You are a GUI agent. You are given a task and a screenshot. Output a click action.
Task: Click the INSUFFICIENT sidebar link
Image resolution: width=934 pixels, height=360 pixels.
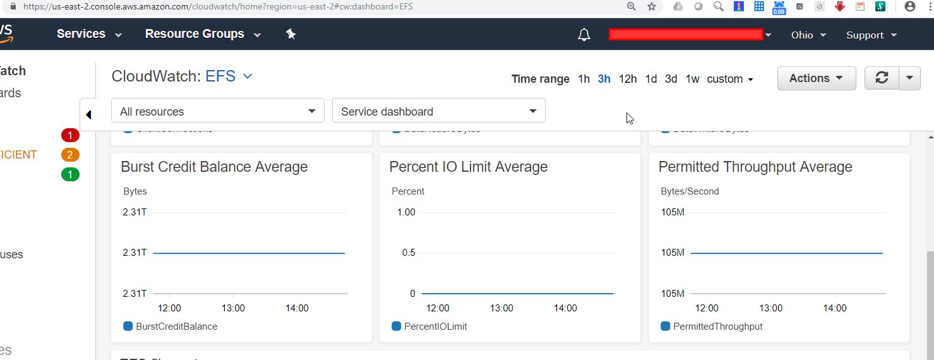pyautogui.click(x=18, y=155)
